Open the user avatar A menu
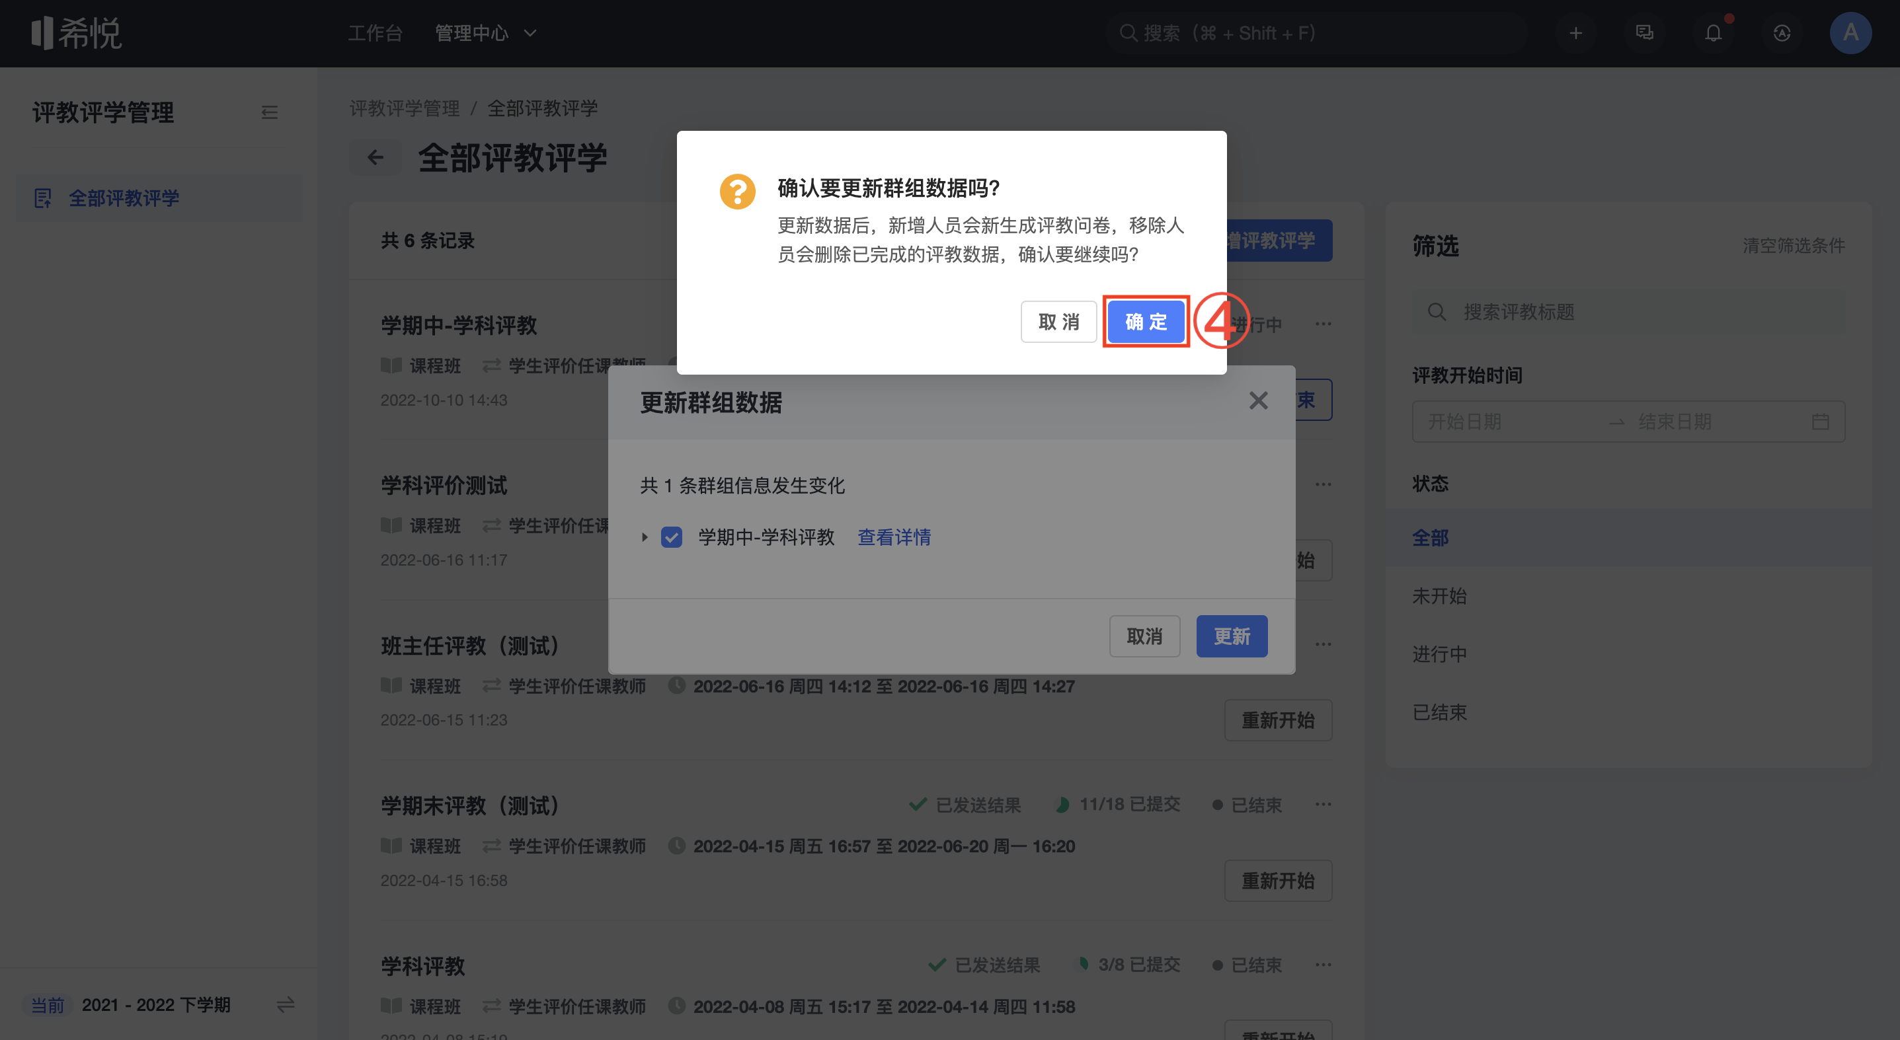The width and height of the screenshot is (1900, 1040). [1850, 33]
